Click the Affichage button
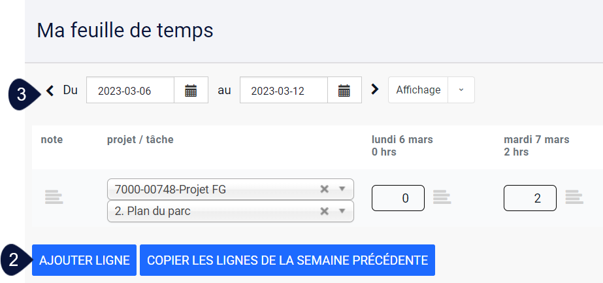This screenshot has height=283, width=603. [418, 90]
